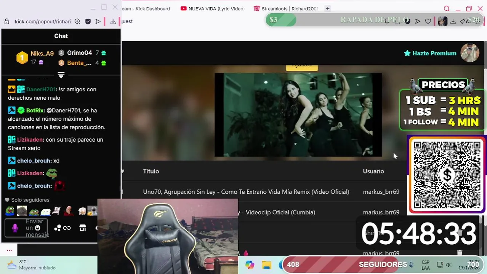Open DanerH701's username in chat

[x=41, y=89]
